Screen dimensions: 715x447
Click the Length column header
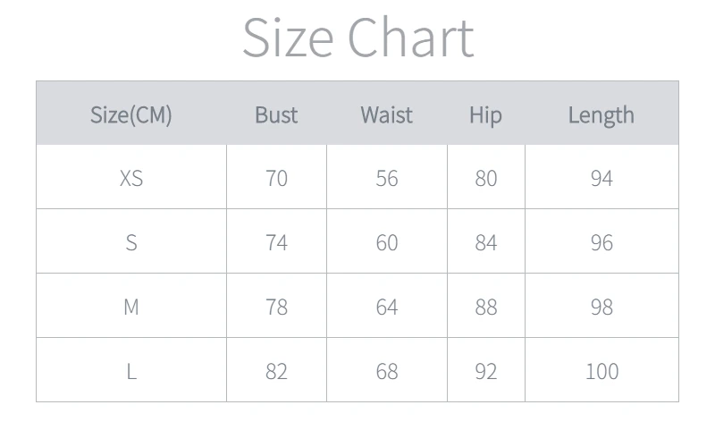click(601, 115)
